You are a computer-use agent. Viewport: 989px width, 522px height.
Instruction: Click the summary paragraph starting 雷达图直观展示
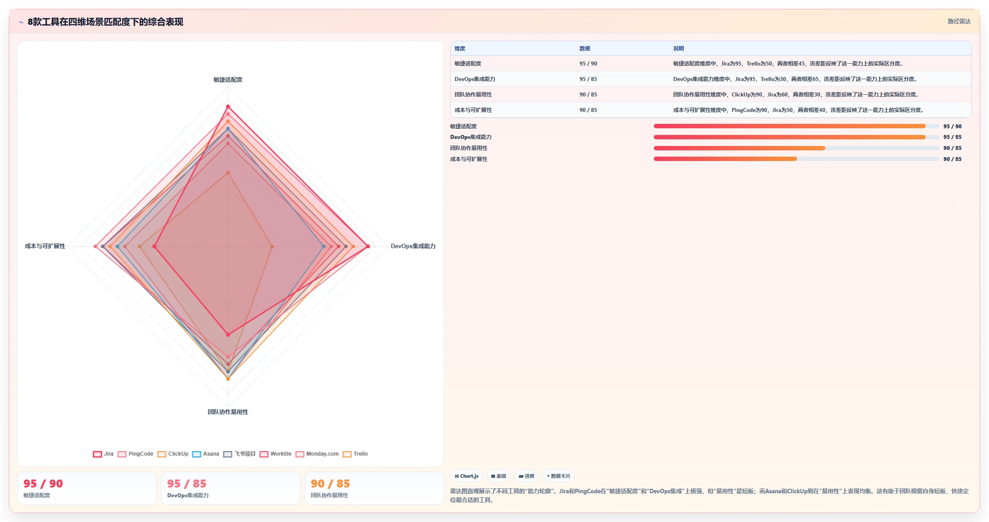click(x=709, y=495)
